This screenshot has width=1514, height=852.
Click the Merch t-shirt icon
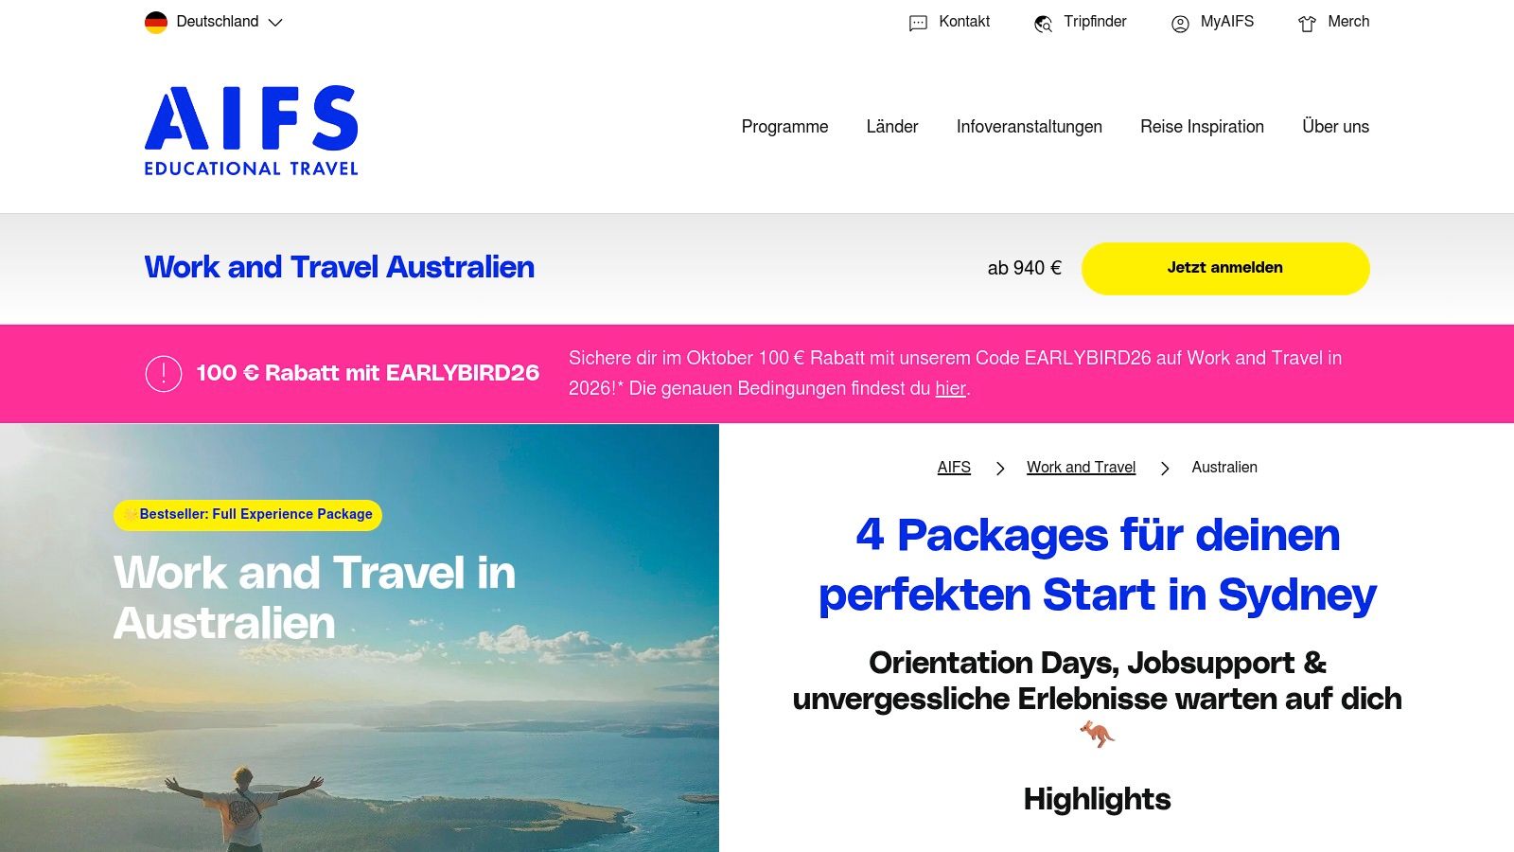(x=1307, y=24)
